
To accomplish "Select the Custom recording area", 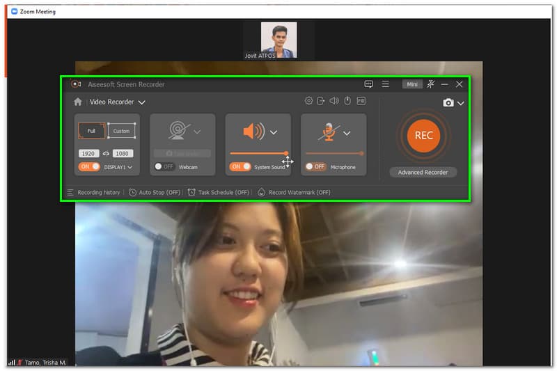I will [x=121, y=131].
